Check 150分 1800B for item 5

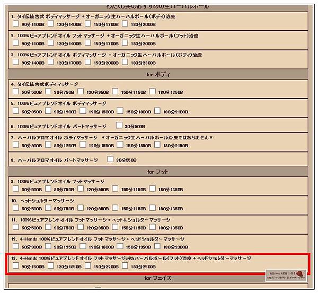(x=120, y=111)
